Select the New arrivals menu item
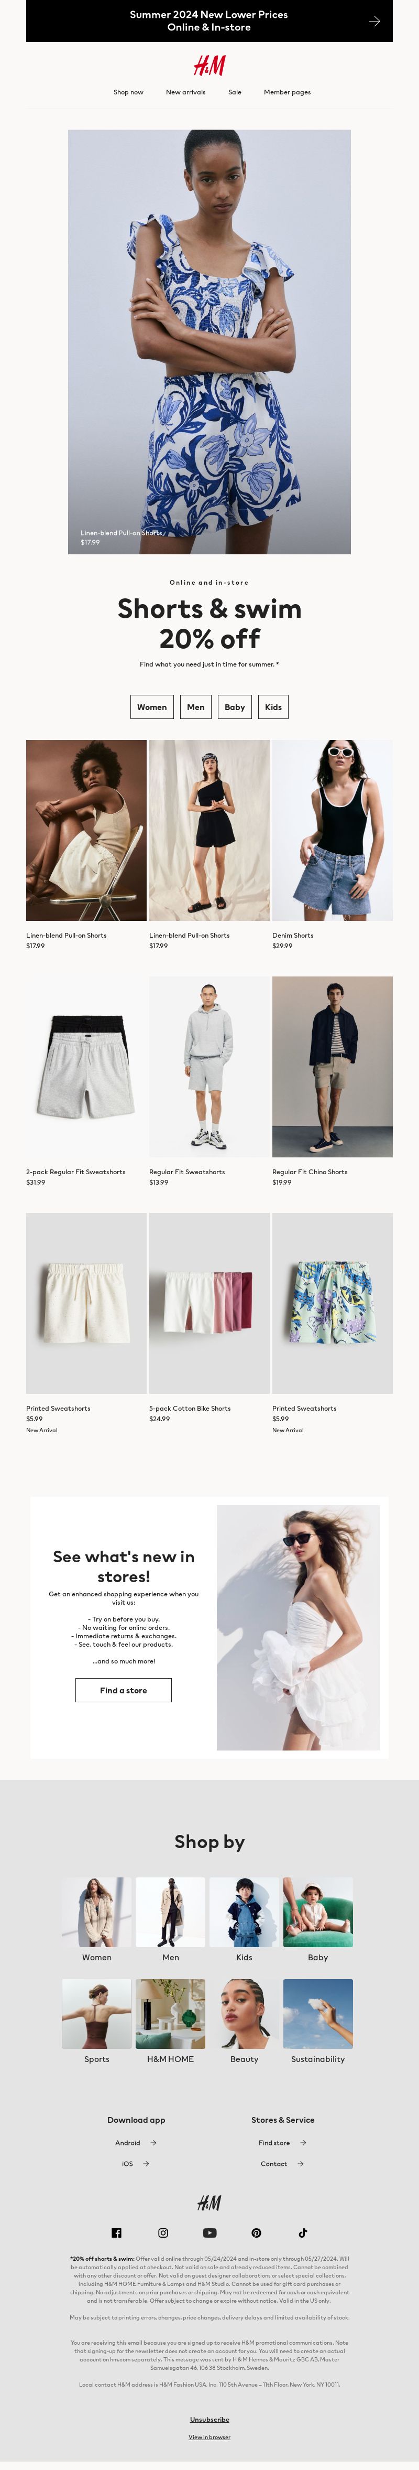This screenshot has width=419, height=2470. click(x=185, y=92)
